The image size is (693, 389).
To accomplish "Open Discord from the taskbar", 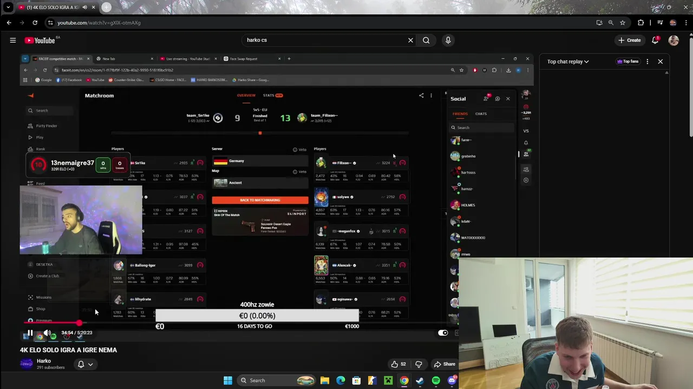I will (452, 380).
